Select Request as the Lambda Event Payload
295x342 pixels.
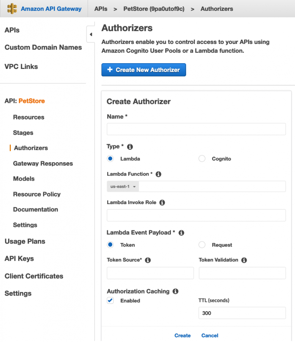[x=202, y=245]
